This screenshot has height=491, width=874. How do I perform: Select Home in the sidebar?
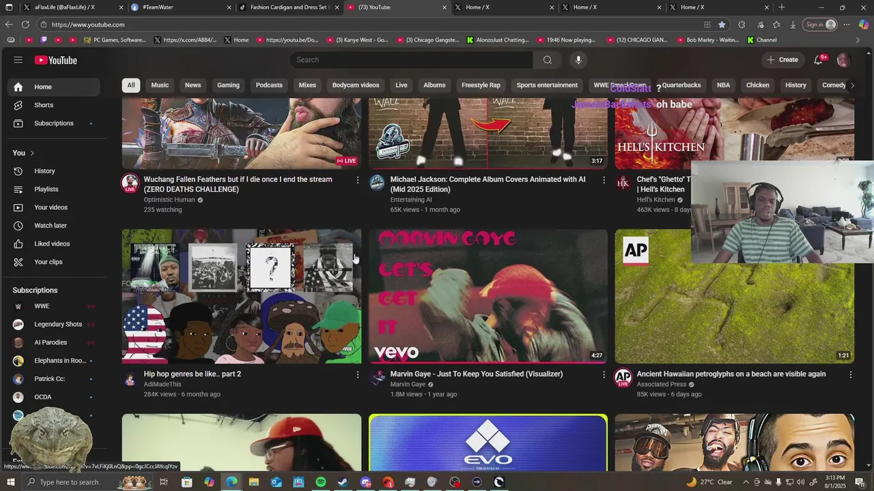54,87
